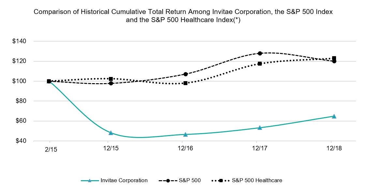Select Invitae triangle marker at 12/17
Viewport: 368px width, 189px height.
point(260,128)
